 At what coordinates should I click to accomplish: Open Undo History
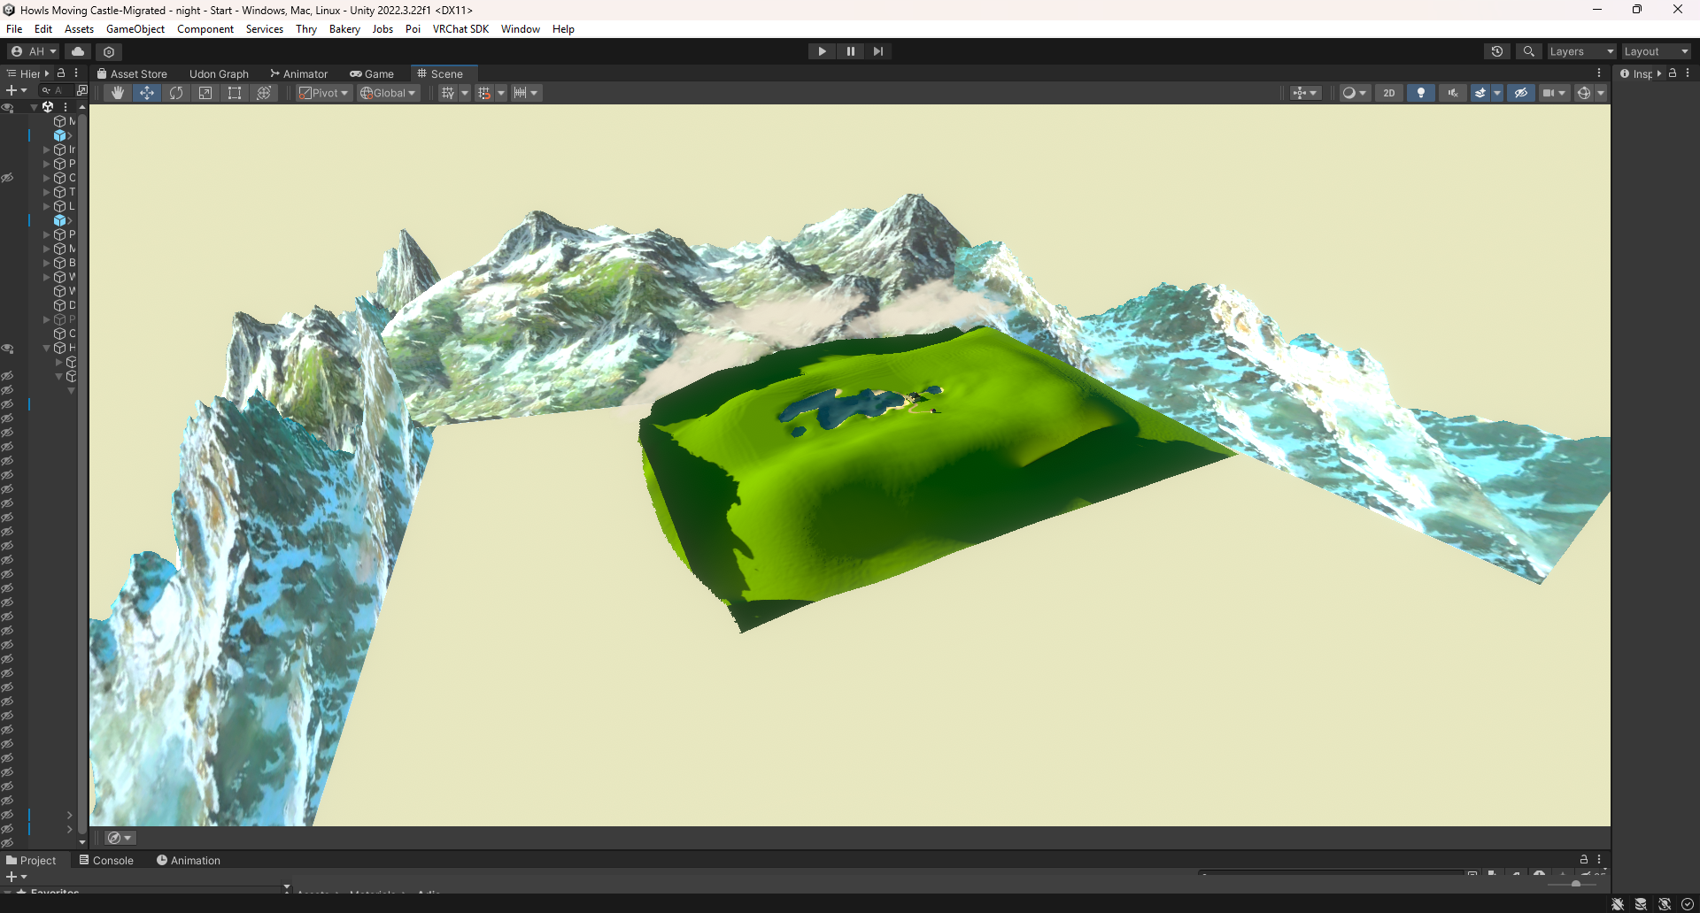tap(1497, 51)
